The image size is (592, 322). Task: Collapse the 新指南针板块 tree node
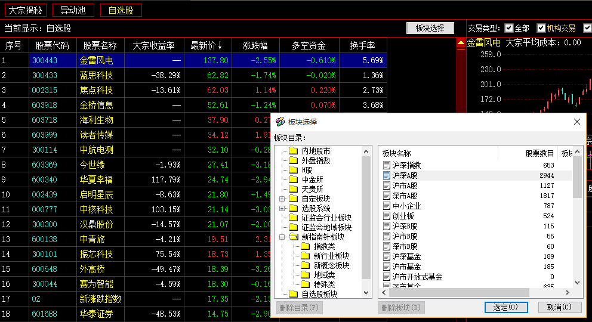tap(282, 237)
